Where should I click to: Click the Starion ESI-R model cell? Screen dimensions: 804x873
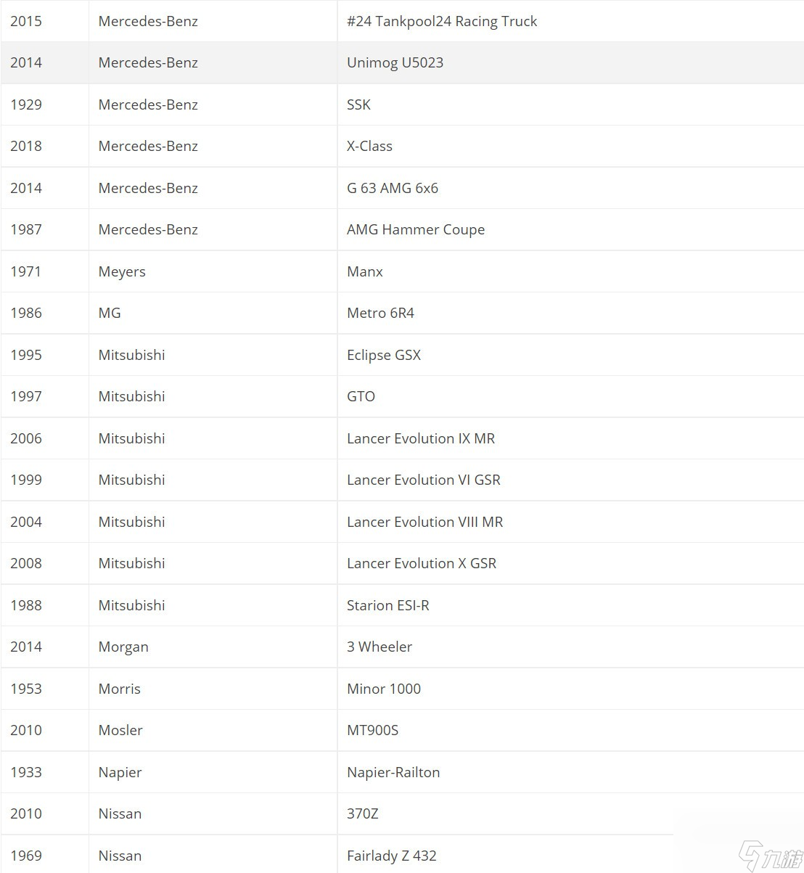[570, 605]
